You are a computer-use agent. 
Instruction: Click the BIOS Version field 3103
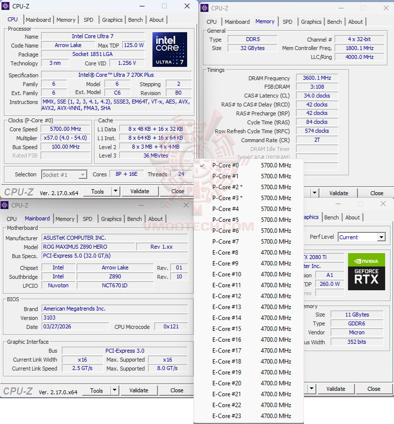114,318
